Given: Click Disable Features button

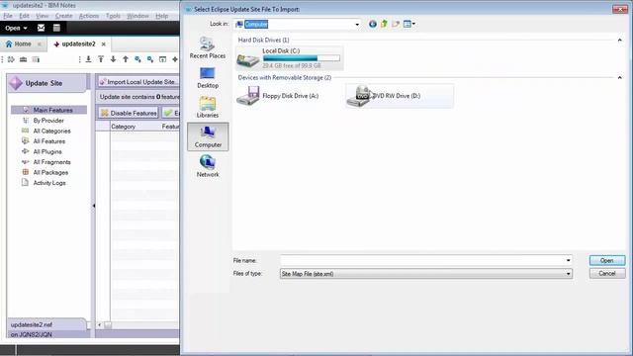Looking at the screenshot, I should pyautogui.click(x=129, y=113).
